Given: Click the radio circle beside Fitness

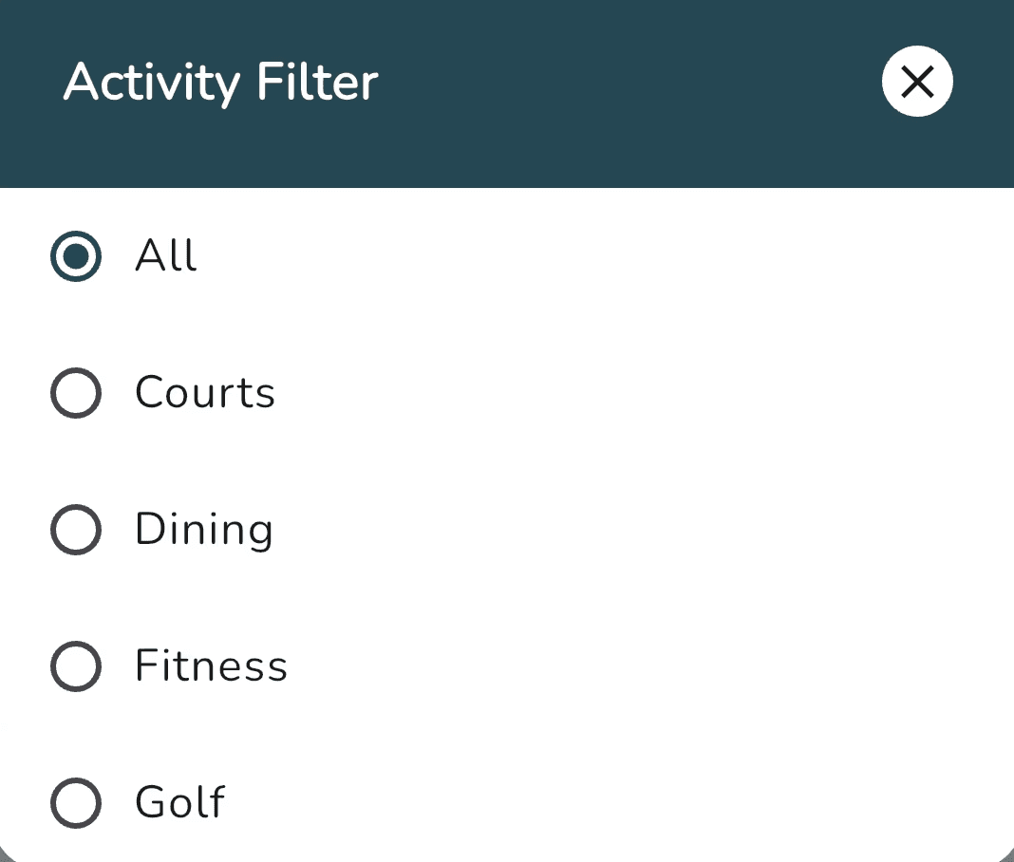Looking at the screenshot, I should tap(75, 665).
